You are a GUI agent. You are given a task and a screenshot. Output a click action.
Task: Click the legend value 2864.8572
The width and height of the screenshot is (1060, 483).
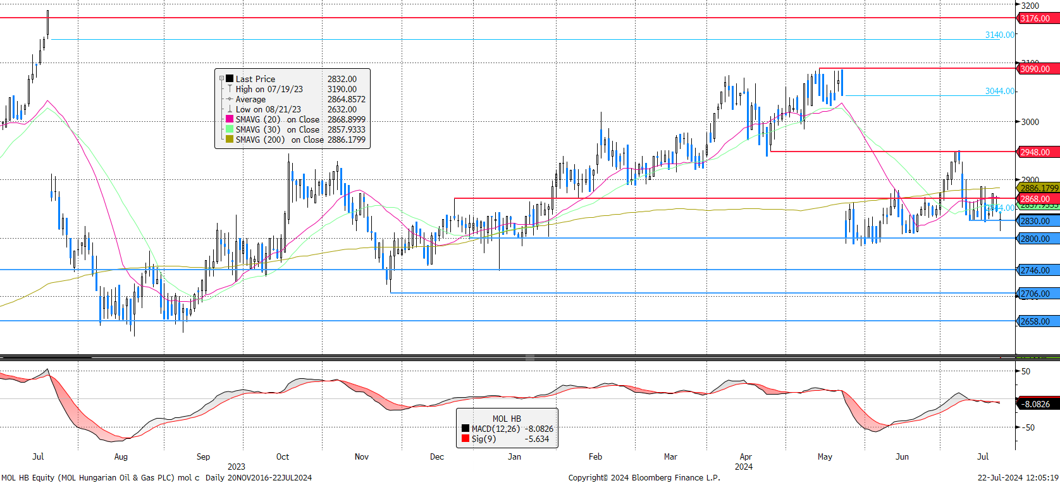click(x=347, y=99)
